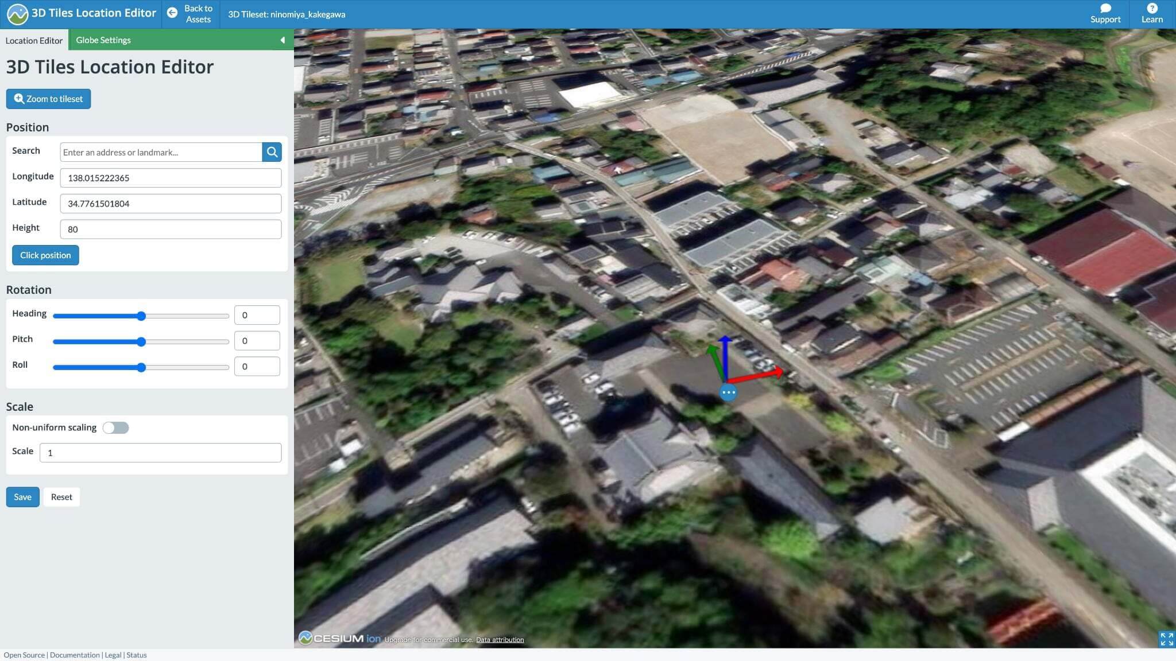The width and height of the screenshot is (1176, 661).
Task: Click the Save button
Action: point(22,497)
